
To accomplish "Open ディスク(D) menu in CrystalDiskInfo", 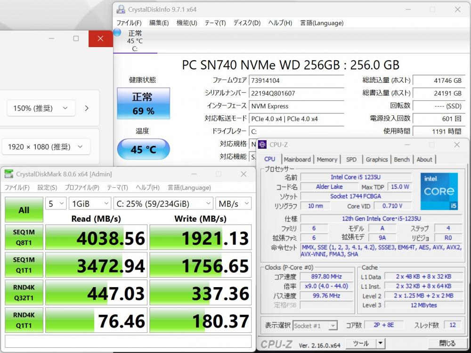I will [x=247, y=23].
